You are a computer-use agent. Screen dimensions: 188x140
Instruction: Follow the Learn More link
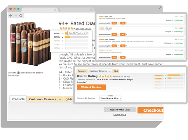(x=120, y=115)
